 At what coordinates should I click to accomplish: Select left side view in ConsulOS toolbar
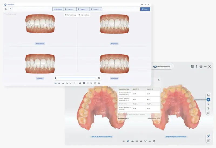(x=63, y=83)
